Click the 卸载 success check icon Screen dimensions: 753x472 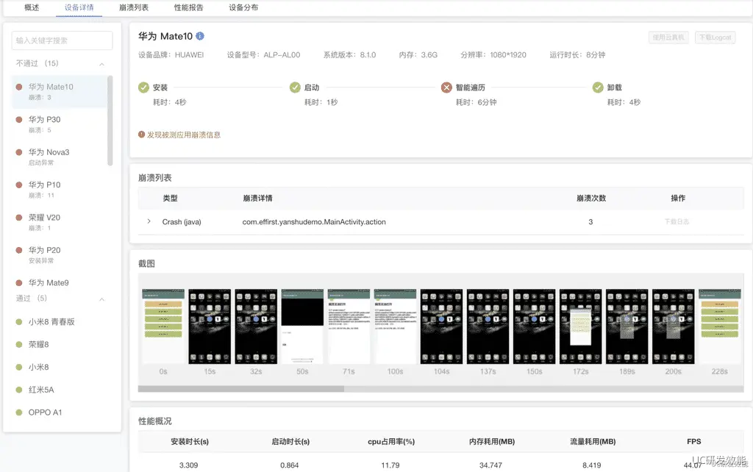click(x=598, y=87)
